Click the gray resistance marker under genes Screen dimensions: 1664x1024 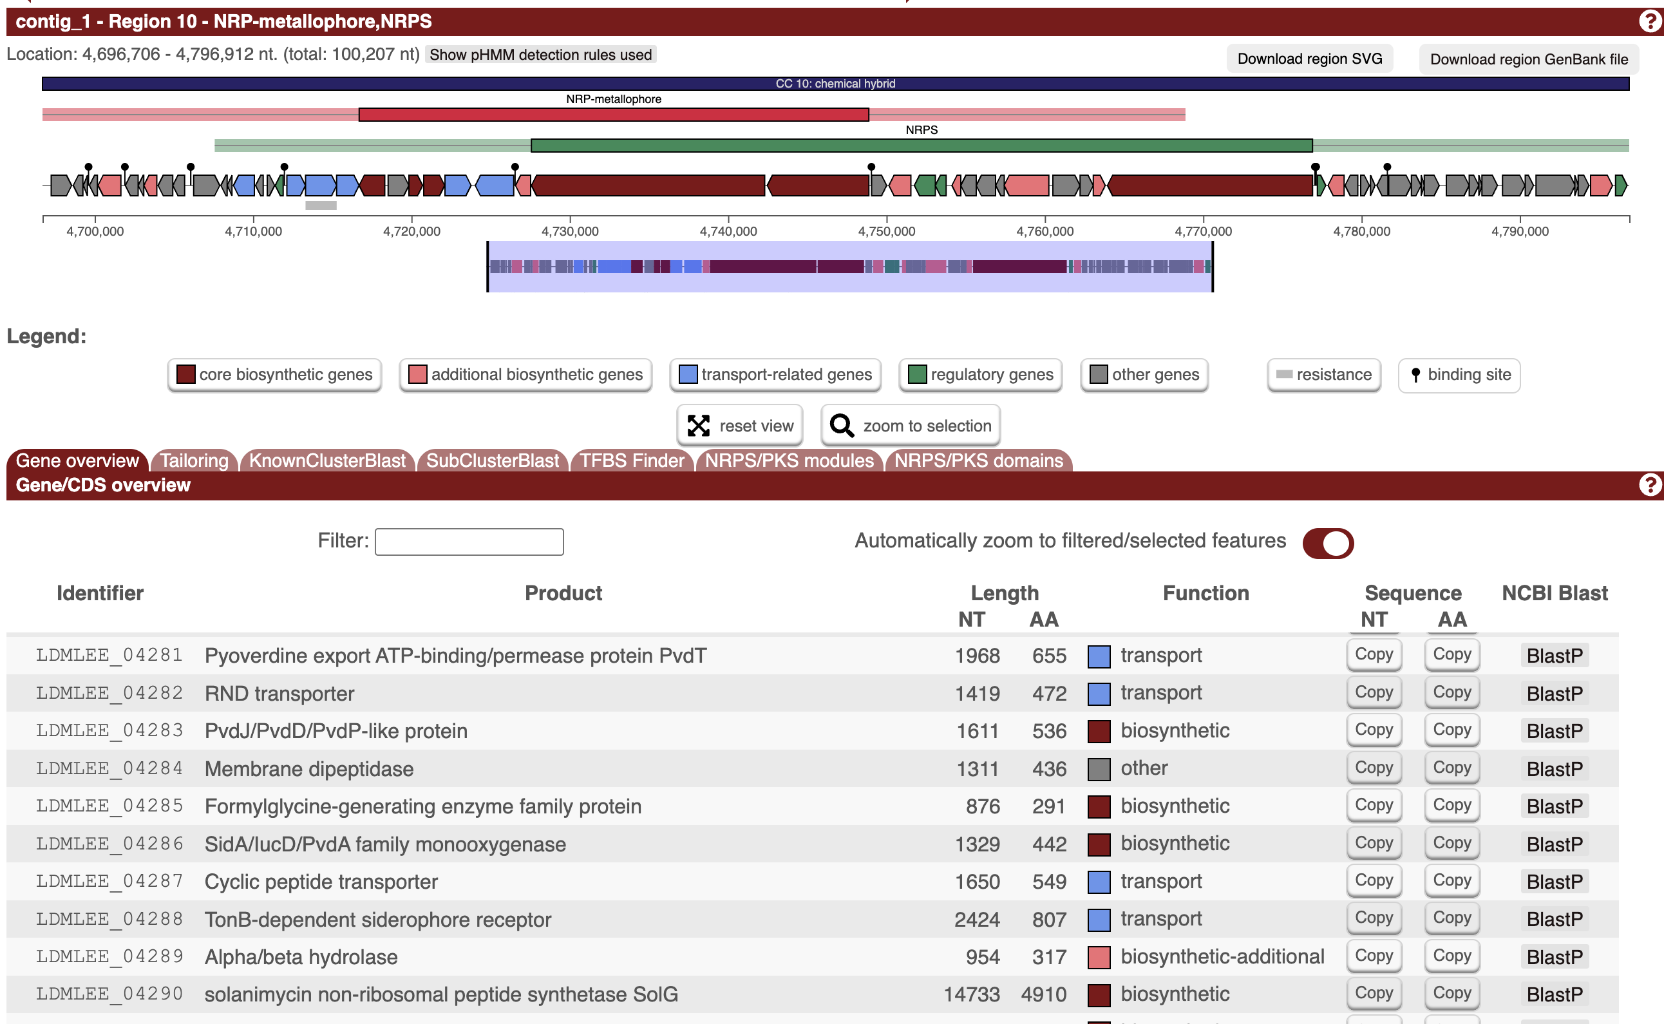pyautogui.click(x=321, y=205)
